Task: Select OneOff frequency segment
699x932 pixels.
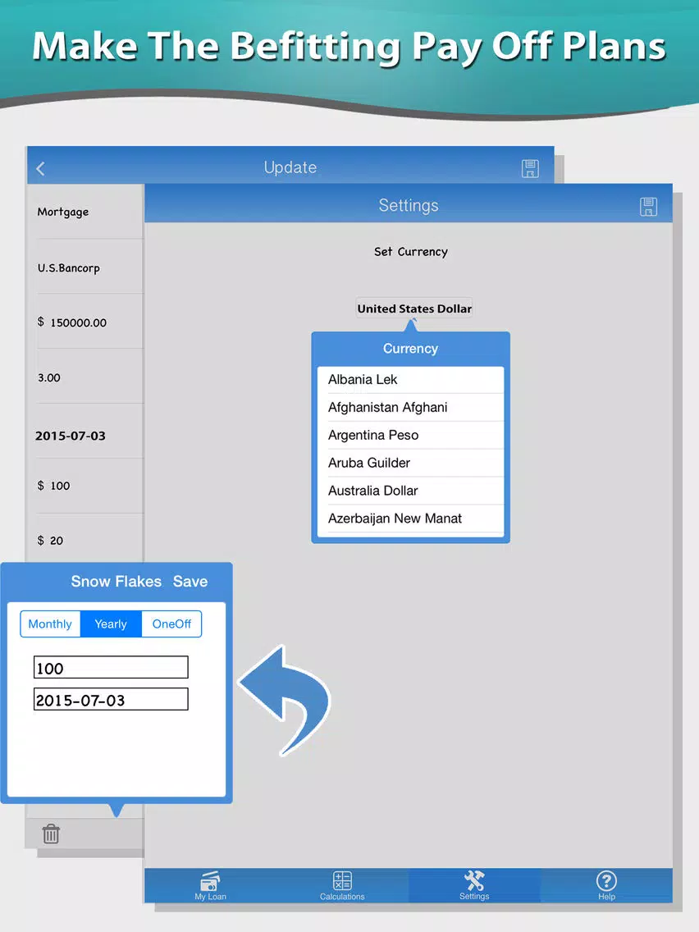Action: pos(171,624)
